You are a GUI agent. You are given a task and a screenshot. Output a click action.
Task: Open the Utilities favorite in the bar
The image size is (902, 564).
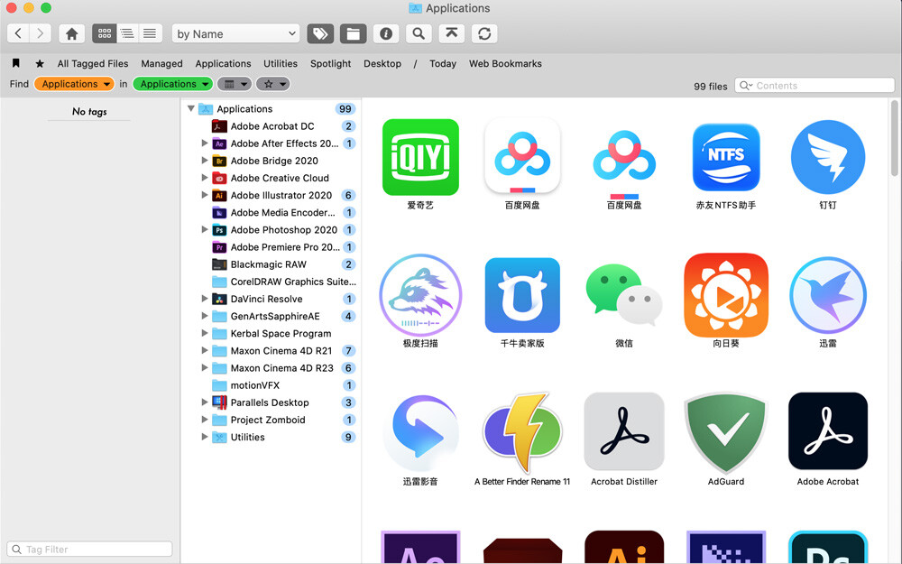tap(281, 63)
